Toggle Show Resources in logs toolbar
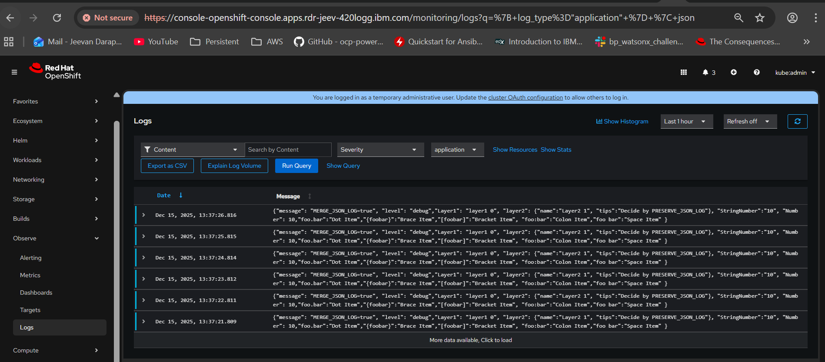The width and height of the screenshot is (825, 362). coord(515,150)
